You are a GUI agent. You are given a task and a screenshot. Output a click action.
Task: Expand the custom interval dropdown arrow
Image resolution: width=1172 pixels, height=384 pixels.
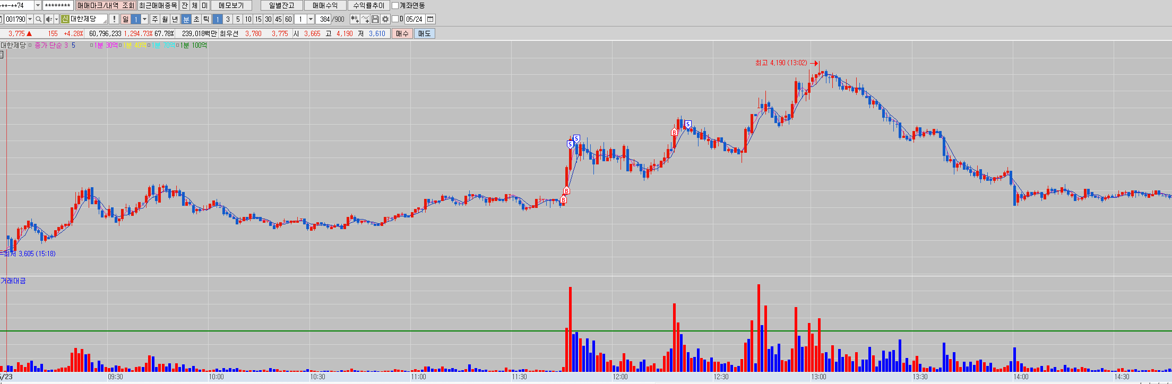[311, 19]
